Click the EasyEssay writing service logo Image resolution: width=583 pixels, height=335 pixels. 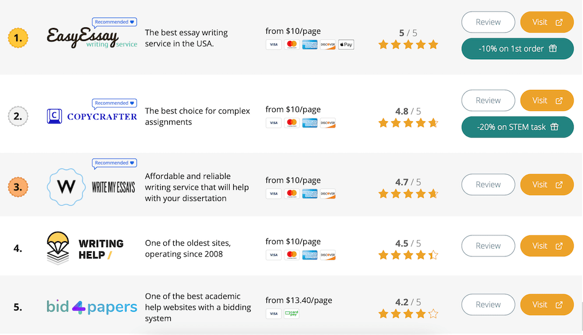point(92,38)
